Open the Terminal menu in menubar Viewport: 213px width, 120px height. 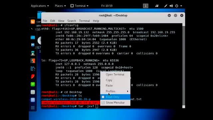(84, 21)
